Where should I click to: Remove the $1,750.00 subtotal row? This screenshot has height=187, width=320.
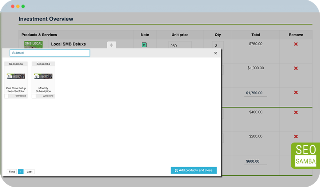point(296,92)
